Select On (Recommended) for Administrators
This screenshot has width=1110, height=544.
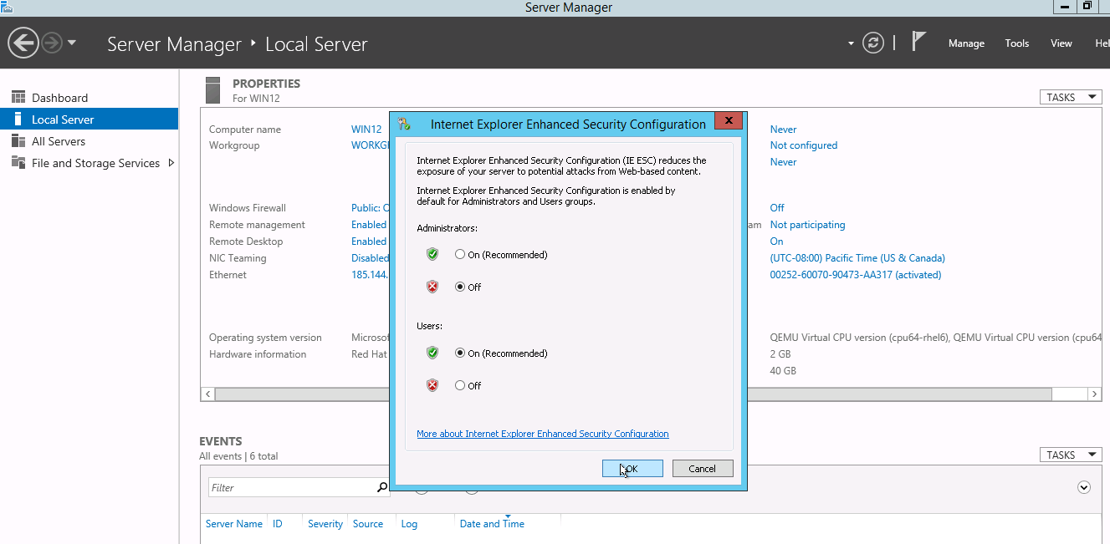pos(460,255)
